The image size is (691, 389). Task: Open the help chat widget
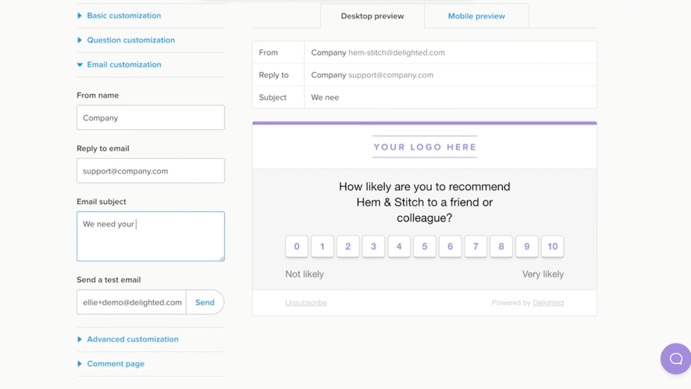pyautogui.click(x=675, y=358)
